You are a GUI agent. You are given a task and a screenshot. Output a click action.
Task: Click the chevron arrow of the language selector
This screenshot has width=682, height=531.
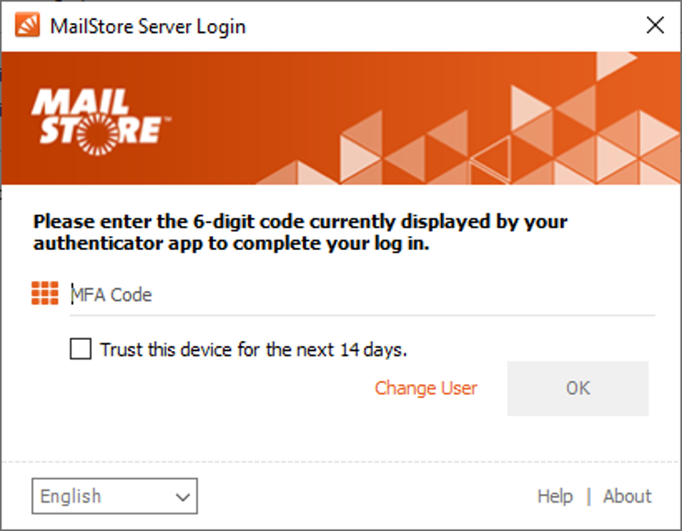click(182, 497)
